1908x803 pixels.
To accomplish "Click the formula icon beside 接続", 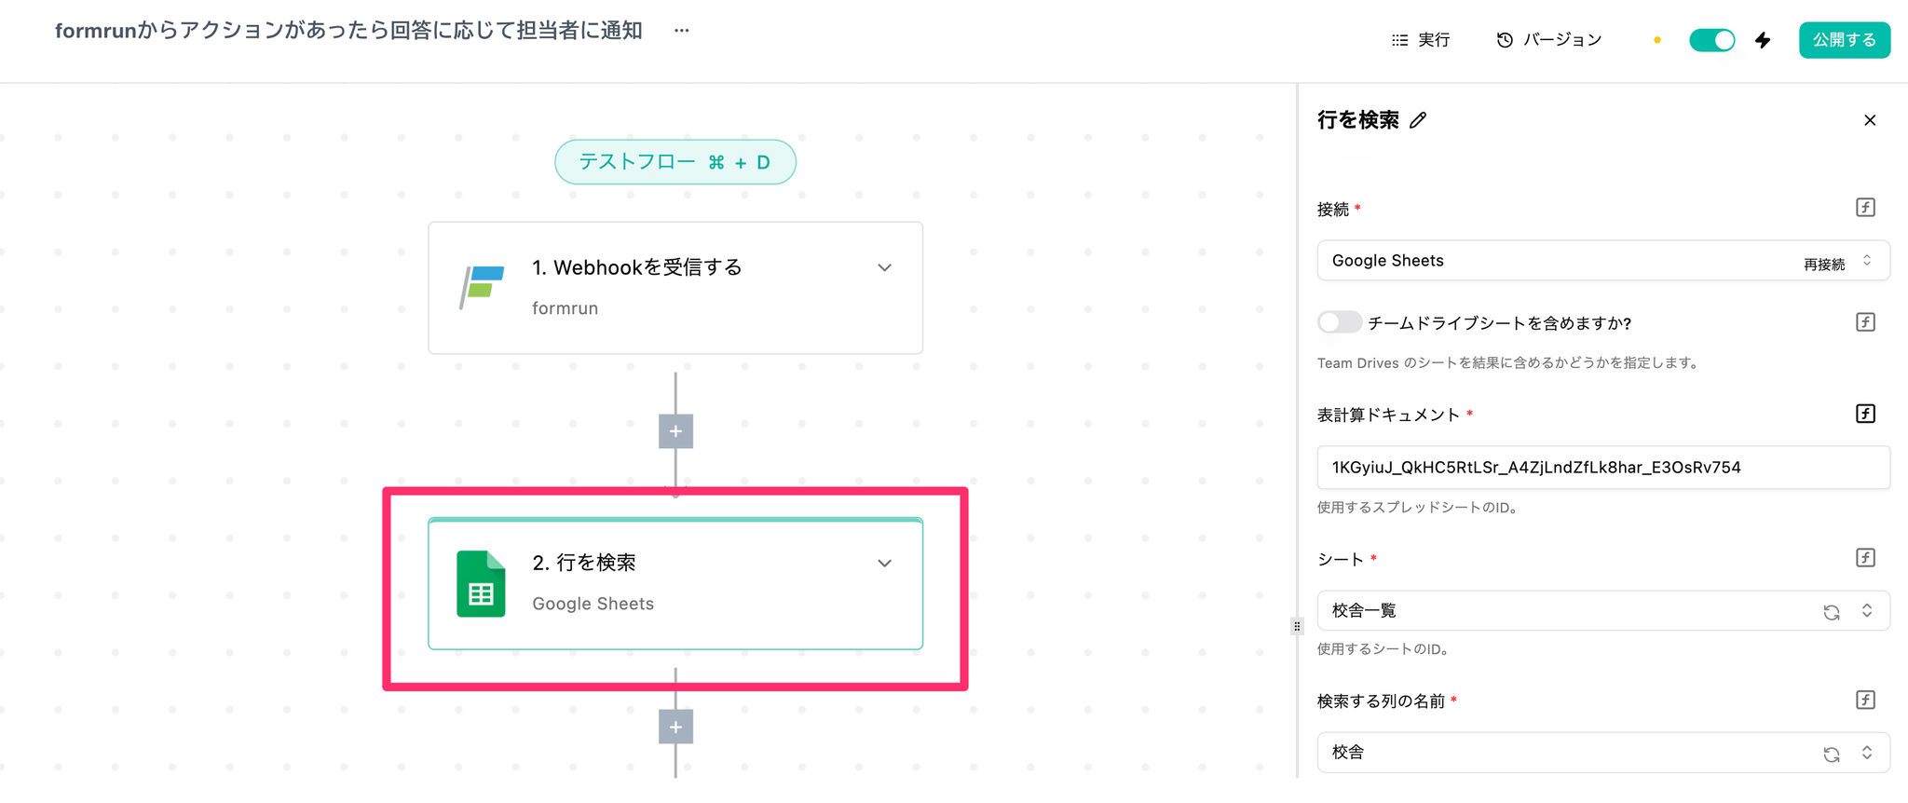I will [x=1864, y=208].
